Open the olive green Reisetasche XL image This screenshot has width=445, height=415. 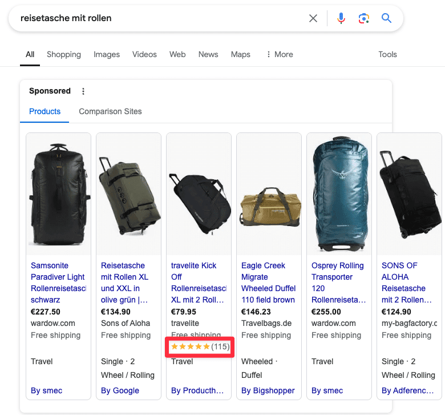128,194
